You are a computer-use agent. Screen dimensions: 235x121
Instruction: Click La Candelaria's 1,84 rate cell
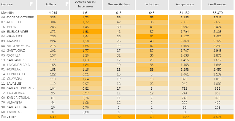[x=85, y=64]
